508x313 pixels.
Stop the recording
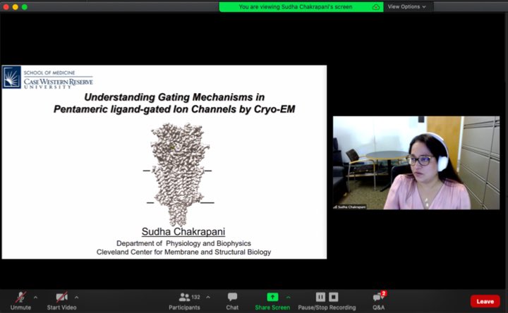coord(334,297)
